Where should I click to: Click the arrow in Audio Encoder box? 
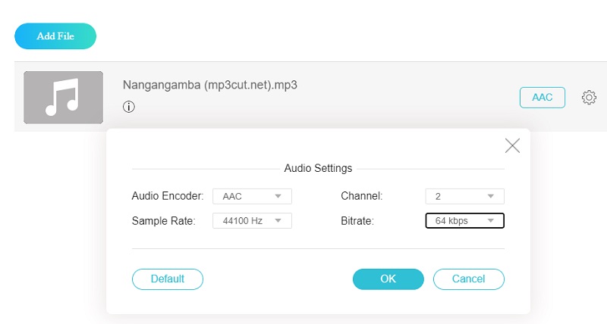278,197
